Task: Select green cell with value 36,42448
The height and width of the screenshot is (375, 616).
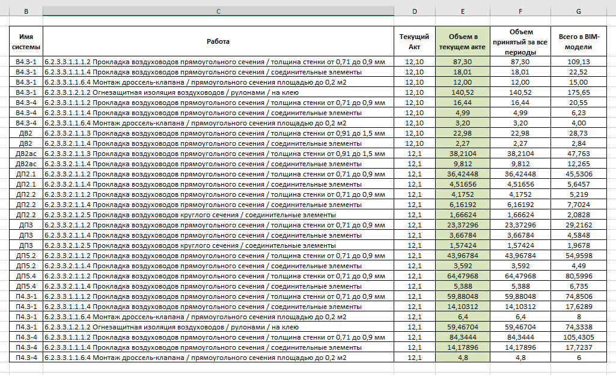Action: click(463, 174)
